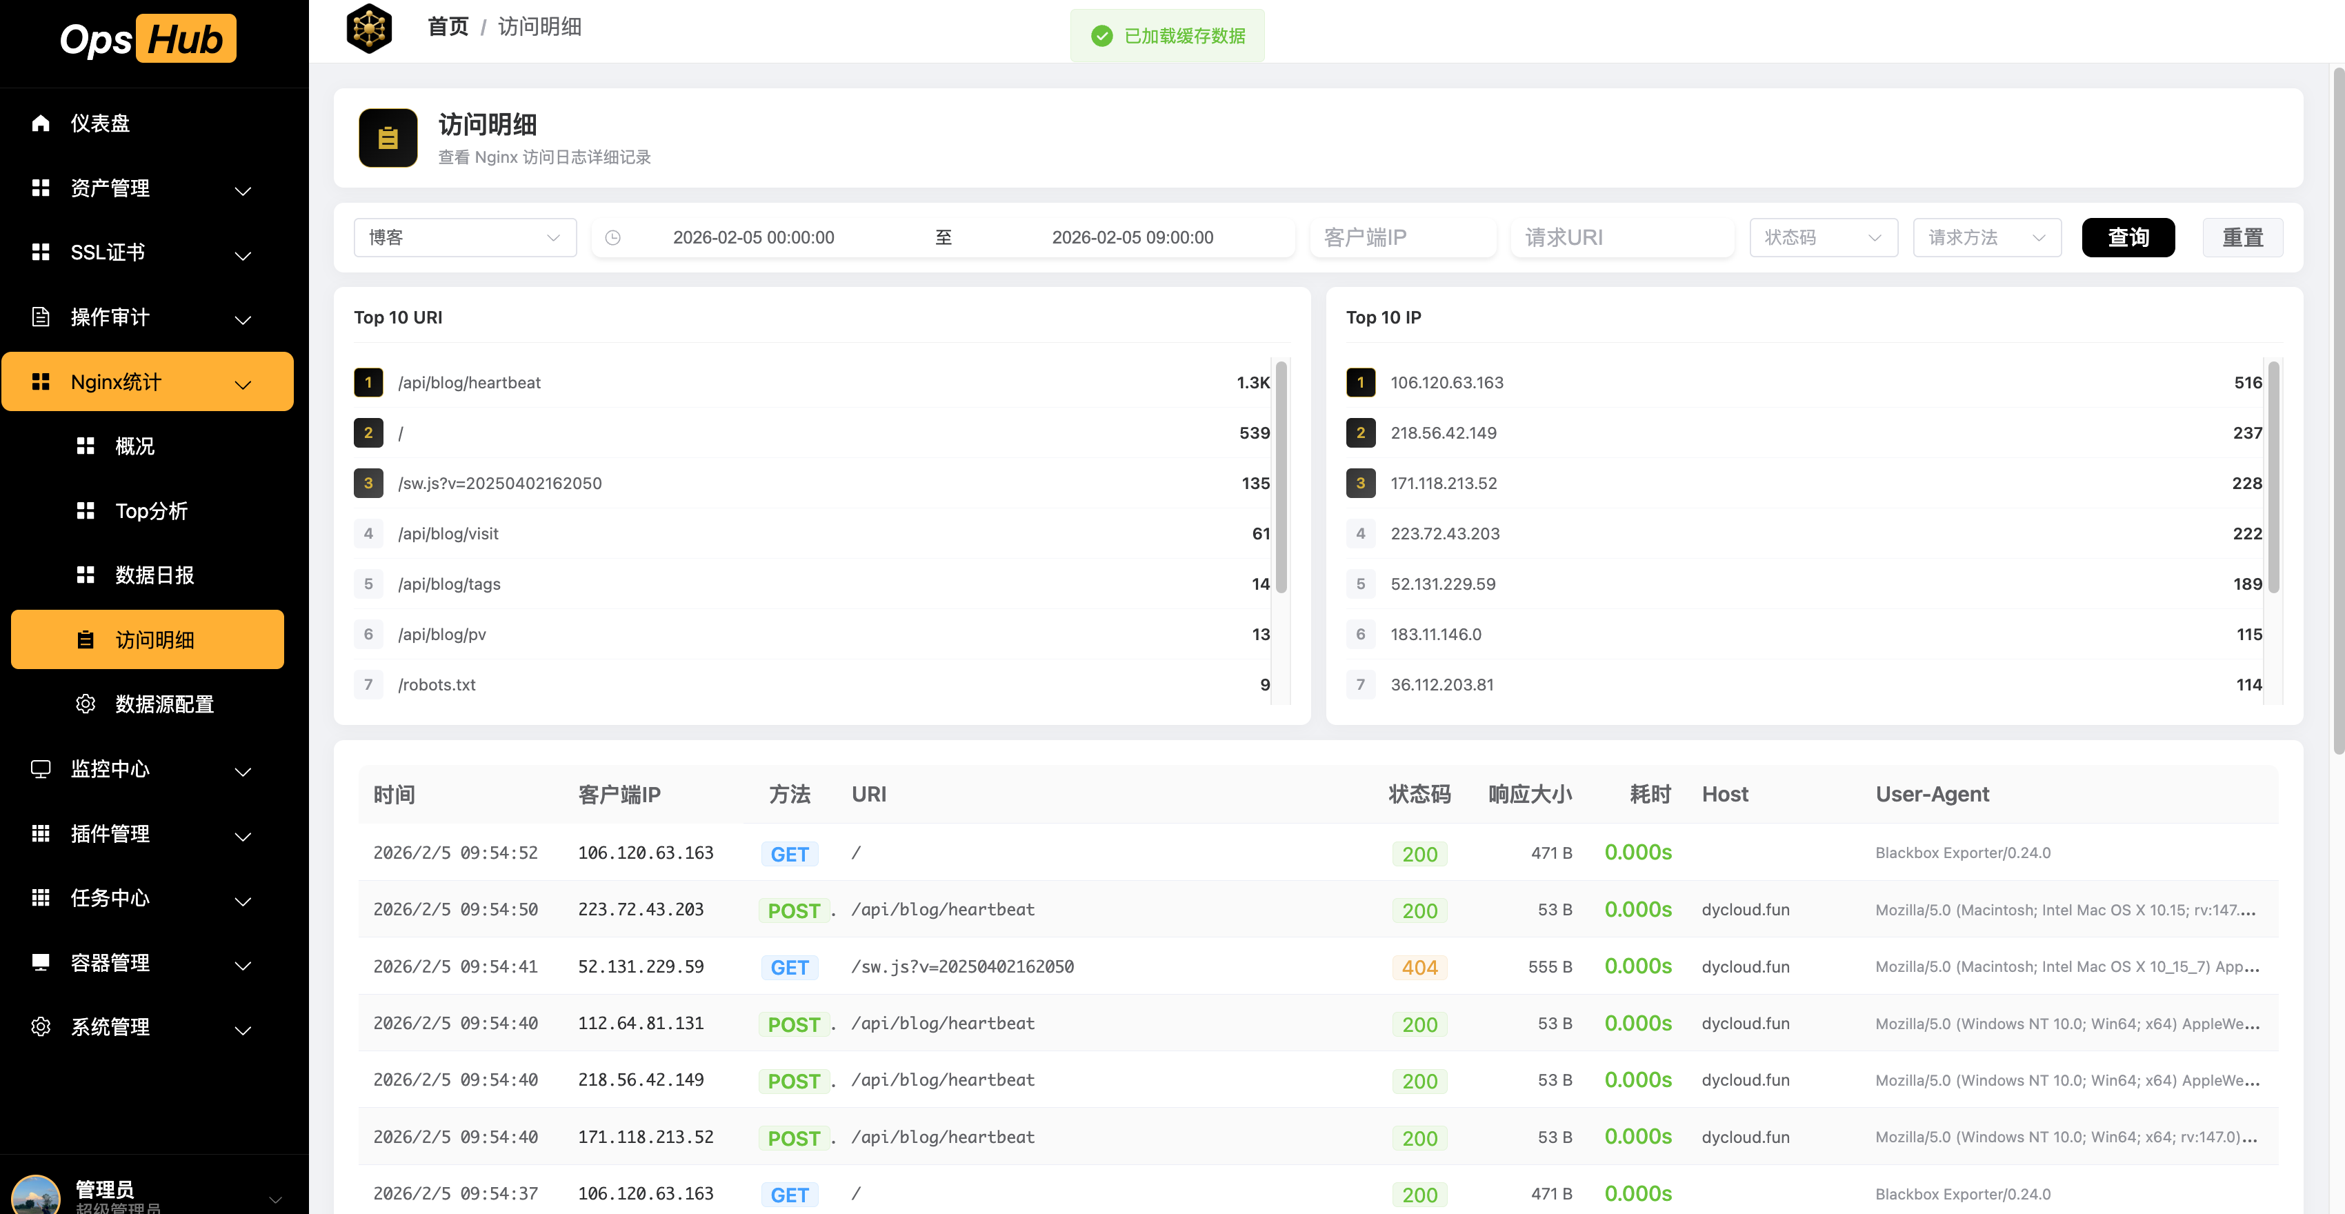2345x1214 pixels.
Task: Open the 操作审计 audit log icon
Action: point(40,317)
